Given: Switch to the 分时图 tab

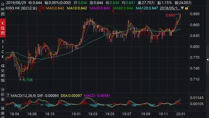Looking at the screenshot, I should tap(3, 9).
